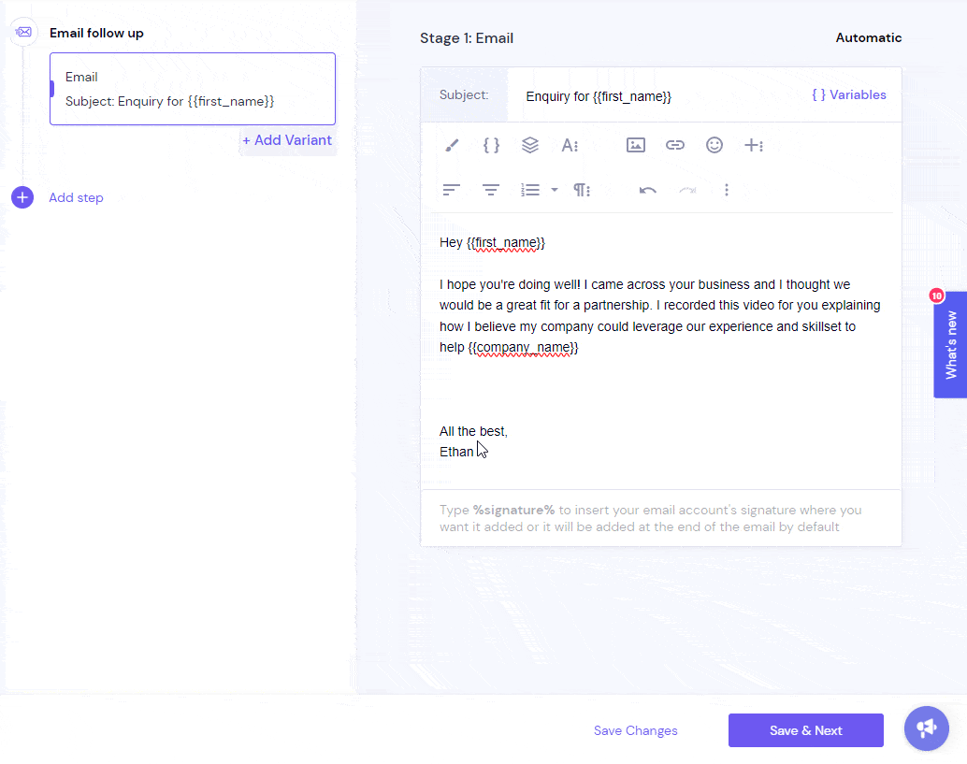Open the templates layers icon

coord(530,146)
